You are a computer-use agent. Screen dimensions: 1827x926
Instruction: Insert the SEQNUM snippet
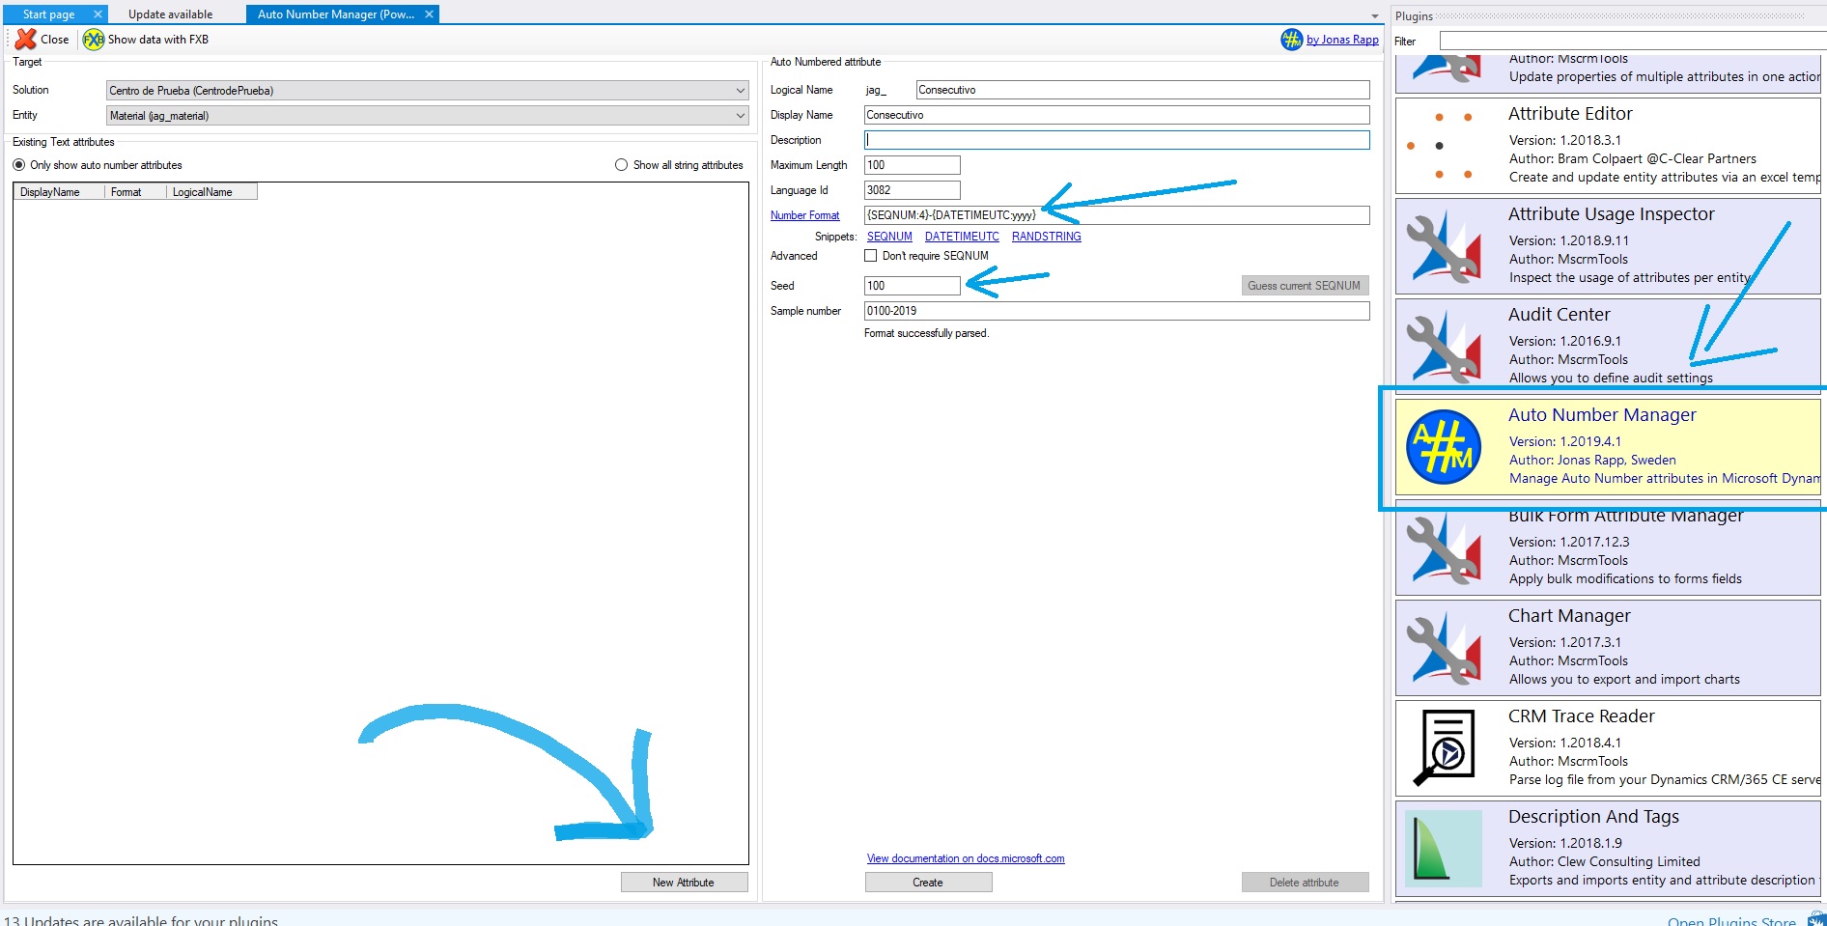pyautogui.click(x=889, y=237)
